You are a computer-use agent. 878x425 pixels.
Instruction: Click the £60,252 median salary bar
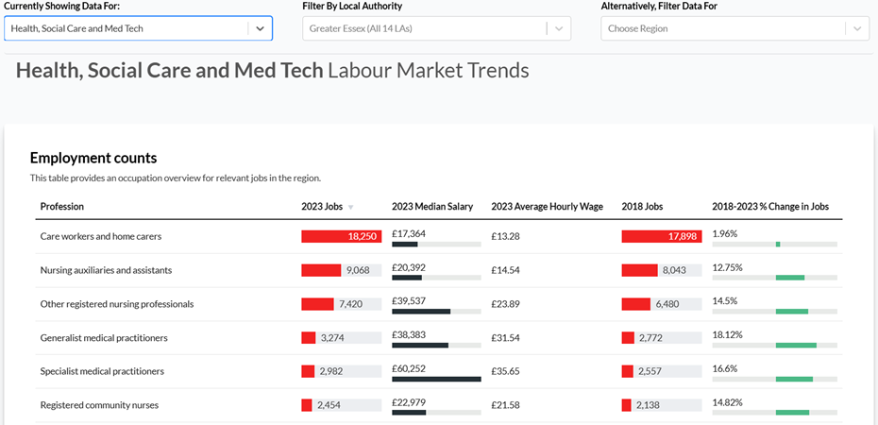tap(436, 379)
